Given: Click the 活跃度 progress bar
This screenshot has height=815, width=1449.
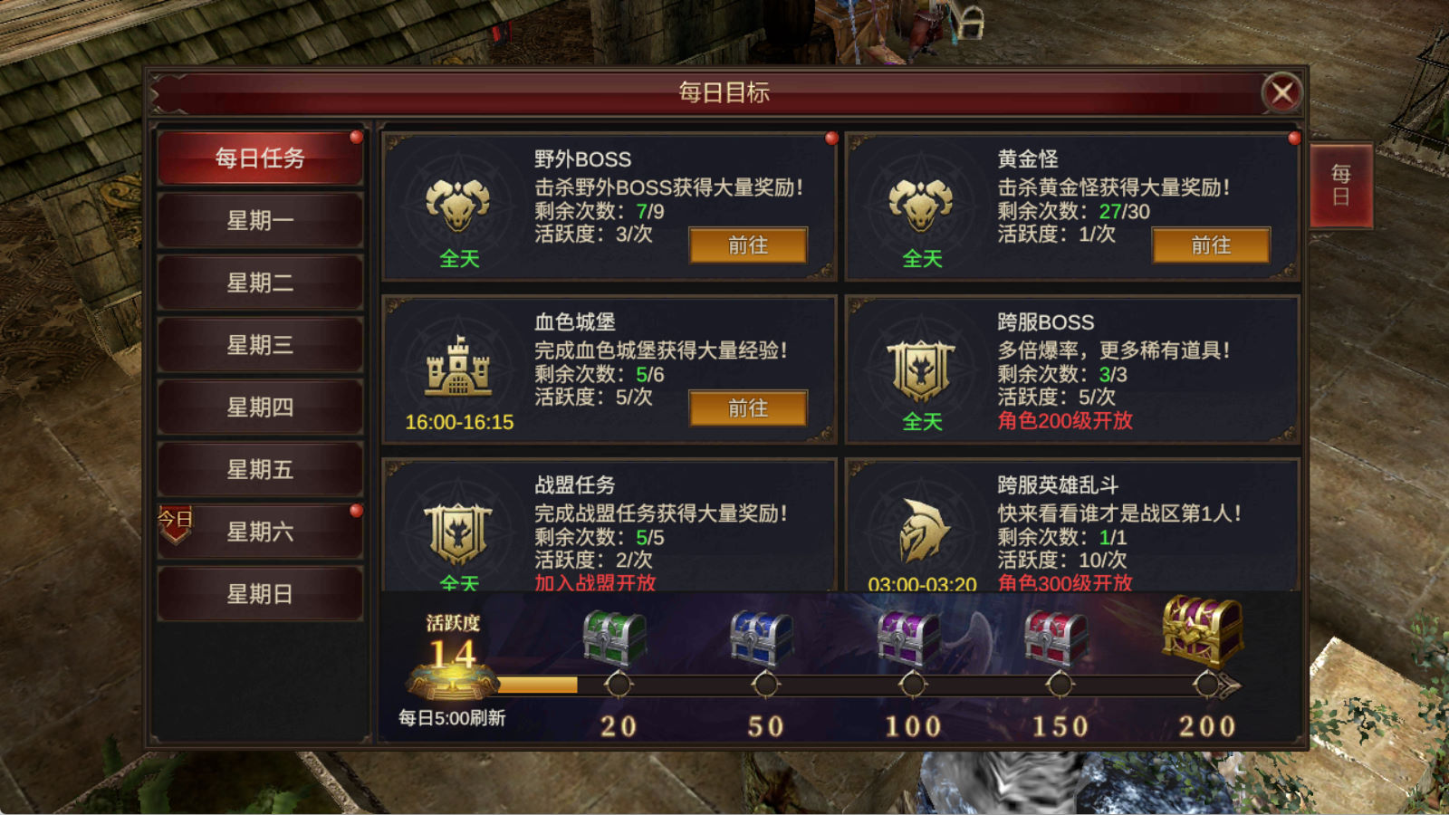Looking at the screenshot, I should 865,686.
